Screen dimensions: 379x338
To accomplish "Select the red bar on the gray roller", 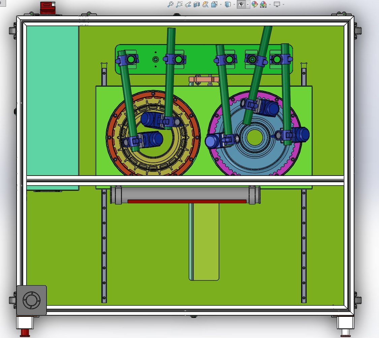I will (187, 201).
